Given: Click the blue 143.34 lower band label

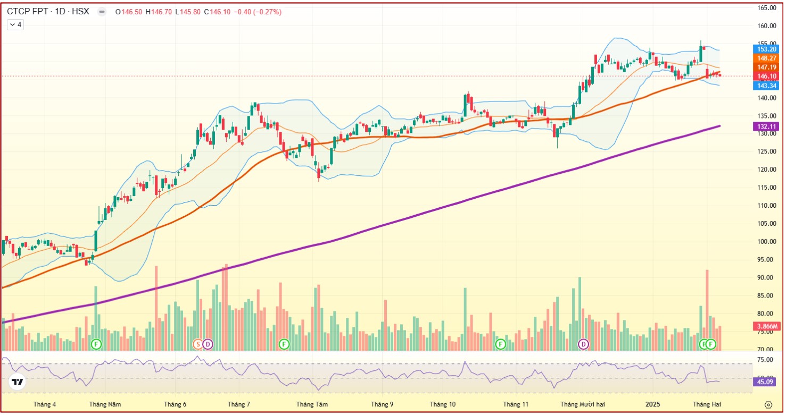Looking at the screenshot, I should tap(767, 86).
